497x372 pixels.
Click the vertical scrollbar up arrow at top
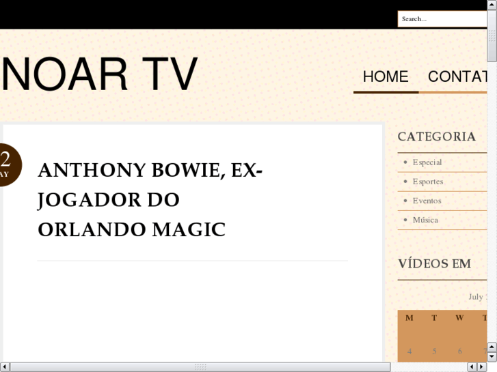coord(492,5)
